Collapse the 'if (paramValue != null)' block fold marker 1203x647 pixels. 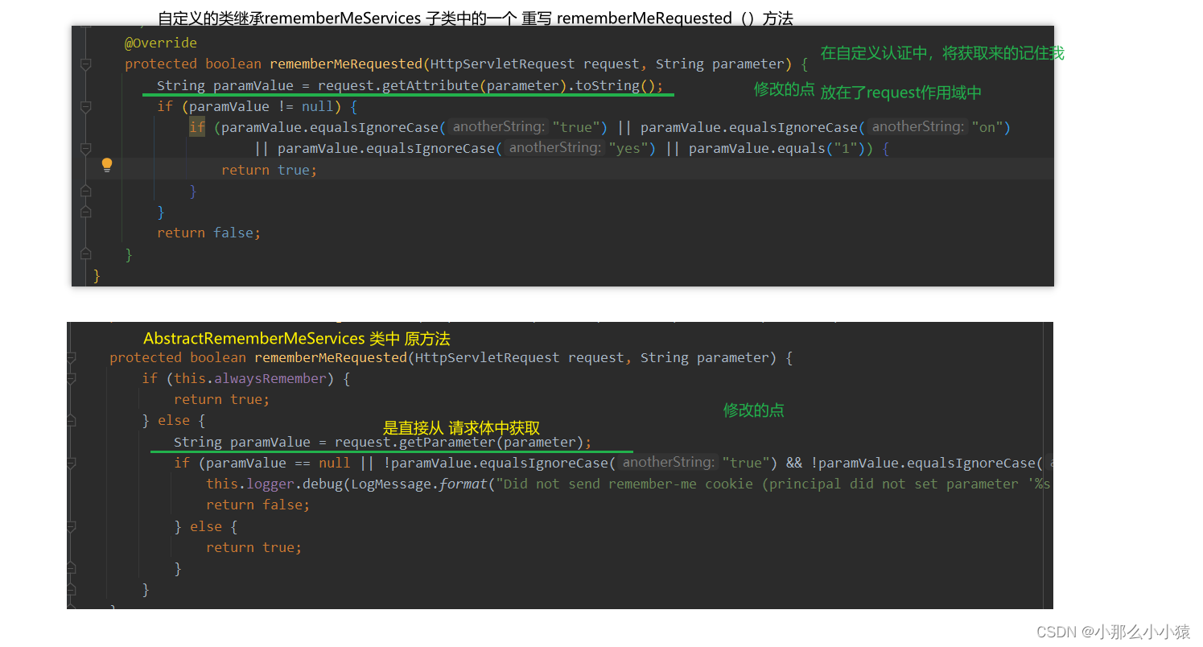tap(85, 107)
